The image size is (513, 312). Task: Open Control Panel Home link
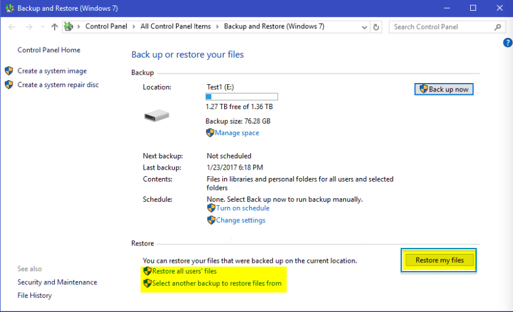(x=49, y=50)
